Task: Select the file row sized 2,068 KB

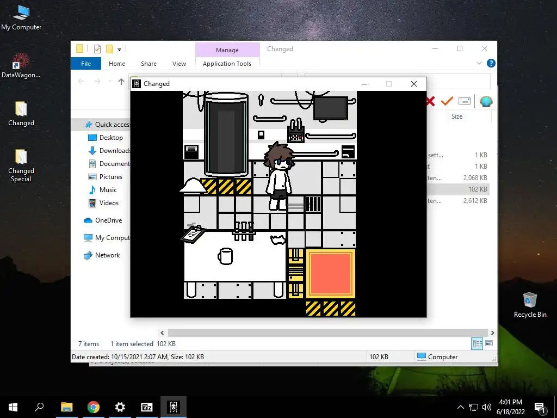Action: click(x=458, y=178)
